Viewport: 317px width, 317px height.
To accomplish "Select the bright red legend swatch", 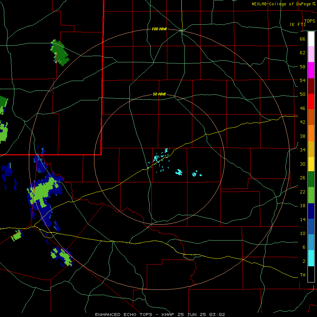I will point(311,101).
